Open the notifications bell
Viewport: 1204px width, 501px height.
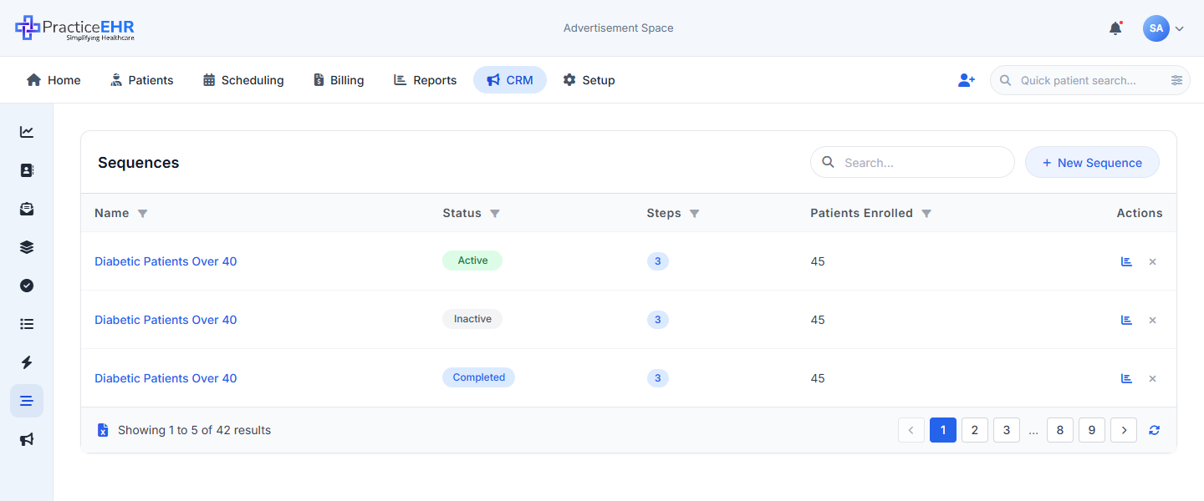(1115, 28)
